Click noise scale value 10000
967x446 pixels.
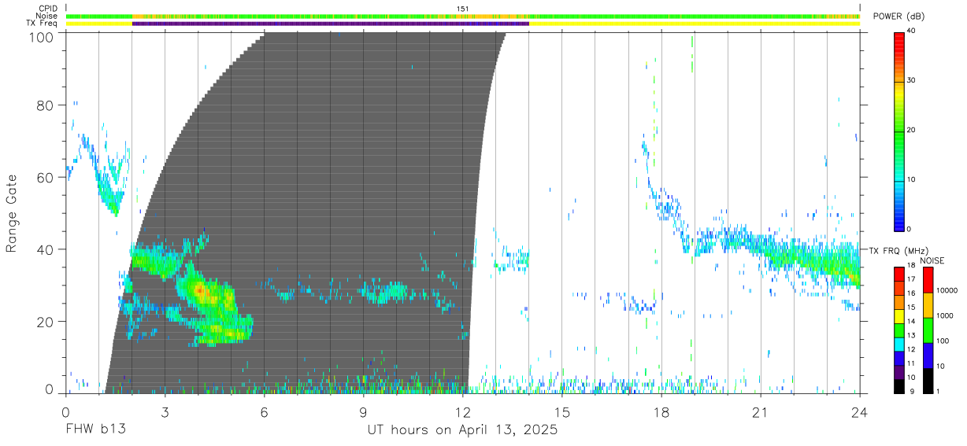946,290
